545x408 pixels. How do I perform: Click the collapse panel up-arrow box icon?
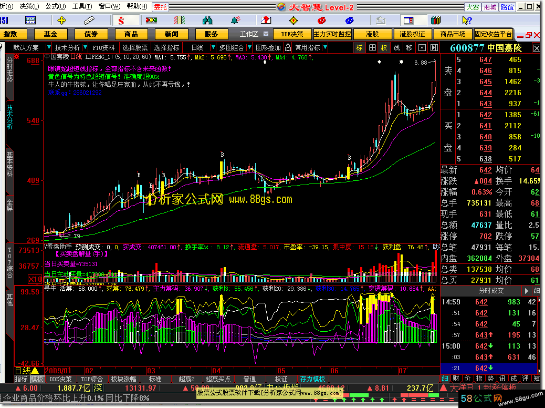[422, 48]
